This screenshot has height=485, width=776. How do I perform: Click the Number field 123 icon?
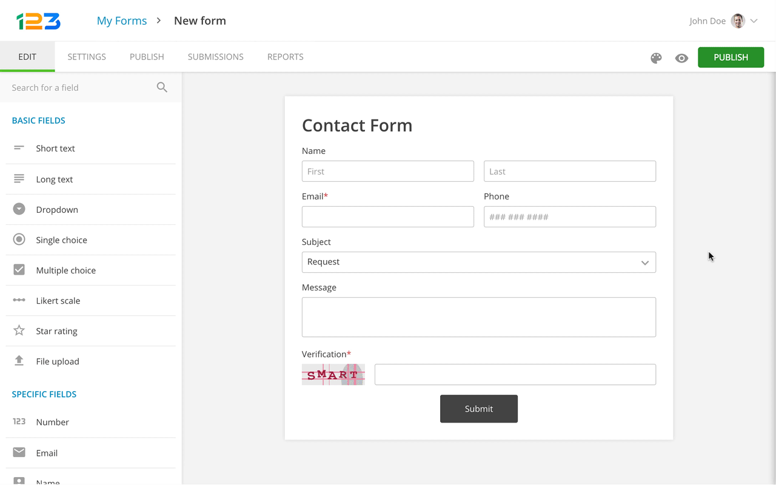click(x=19, y=421)
